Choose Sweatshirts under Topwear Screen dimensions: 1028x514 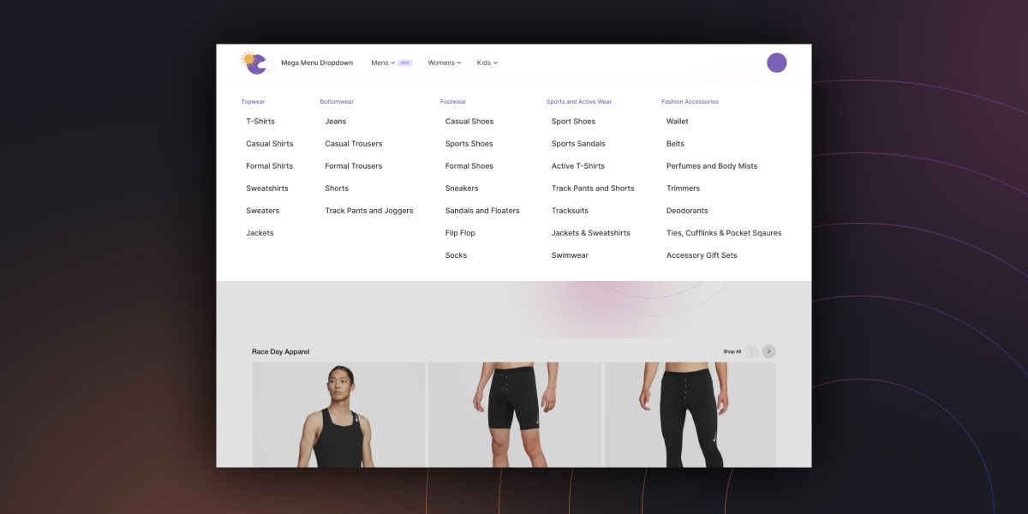(x=267, y=188)
